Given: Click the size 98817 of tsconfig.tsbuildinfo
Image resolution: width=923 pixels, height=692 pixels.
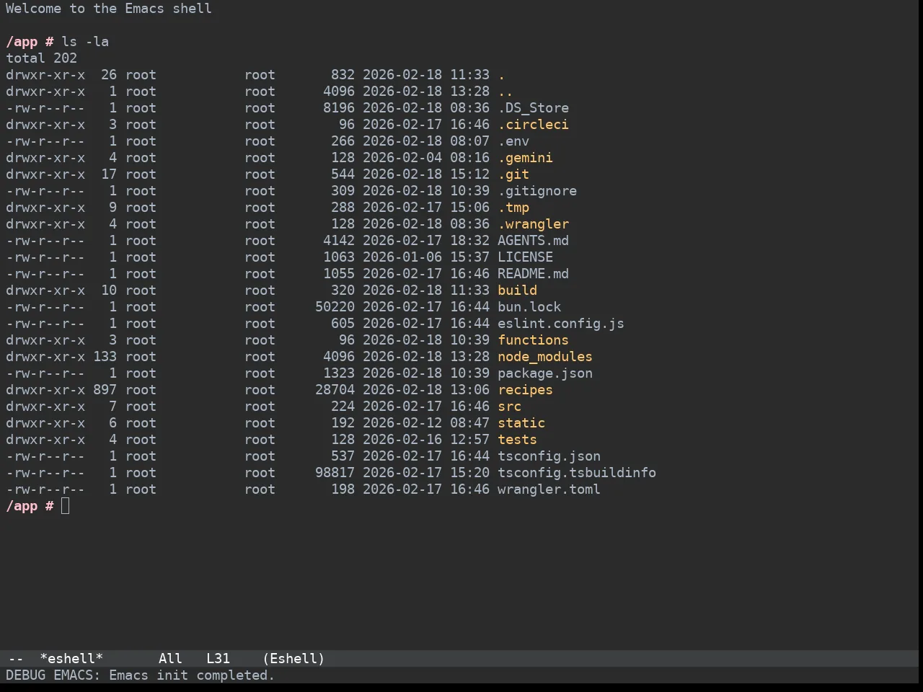Looking at the screenshot, I should [x=335, y=473].
